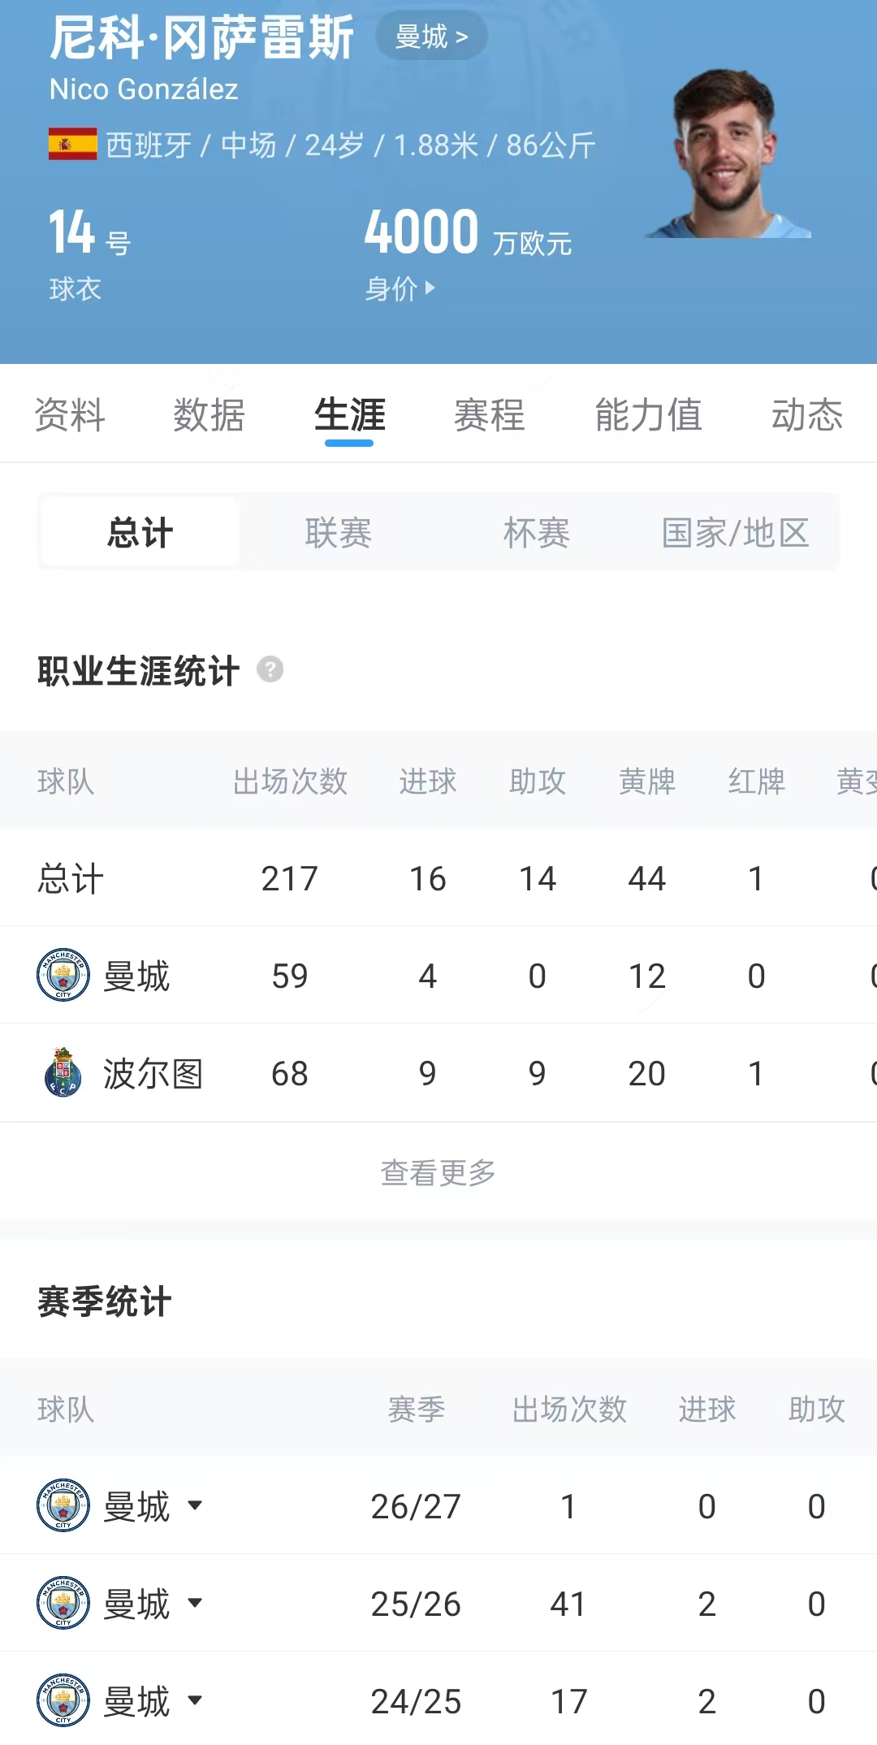Tap 查看更多 to show more teams
877x1745 pixels.
coord(438,1172)
